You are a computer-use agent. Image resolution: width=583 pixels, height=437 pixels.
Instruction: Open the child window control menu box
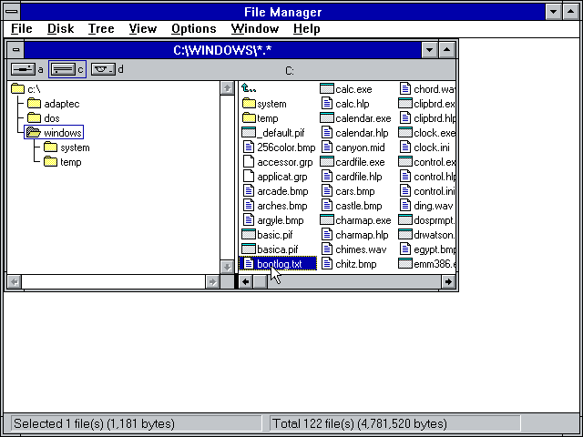[x=16, y=49]
